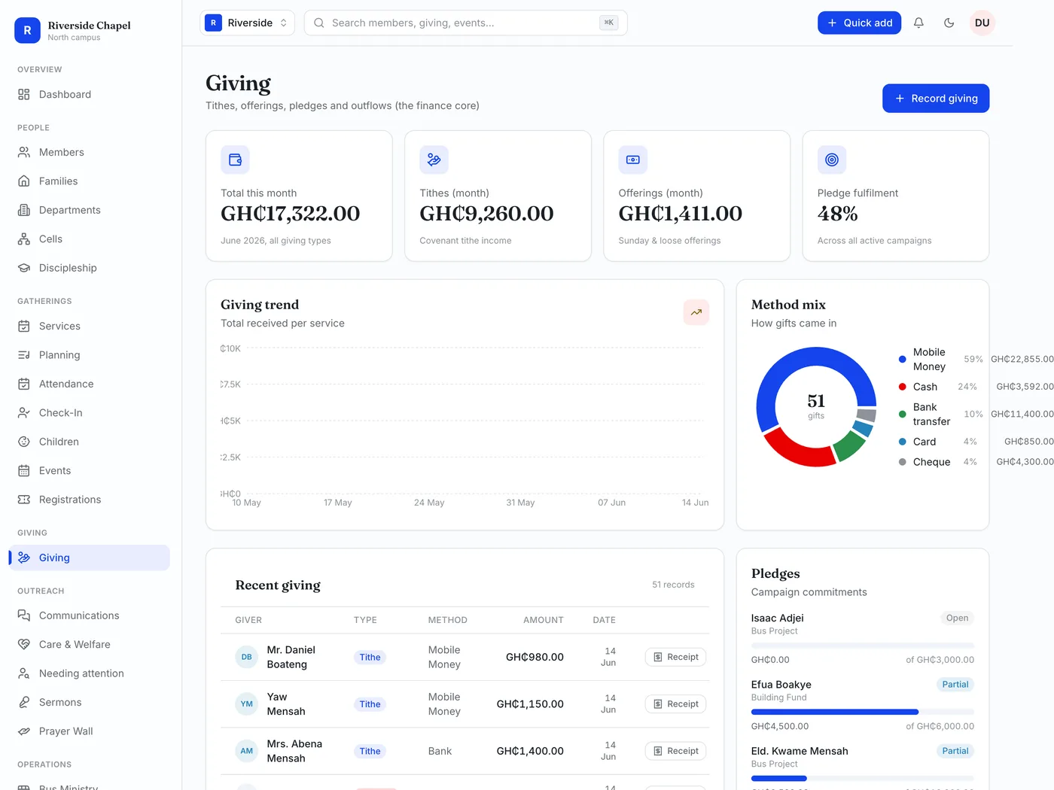Navigate to Departments

(89, 210)
